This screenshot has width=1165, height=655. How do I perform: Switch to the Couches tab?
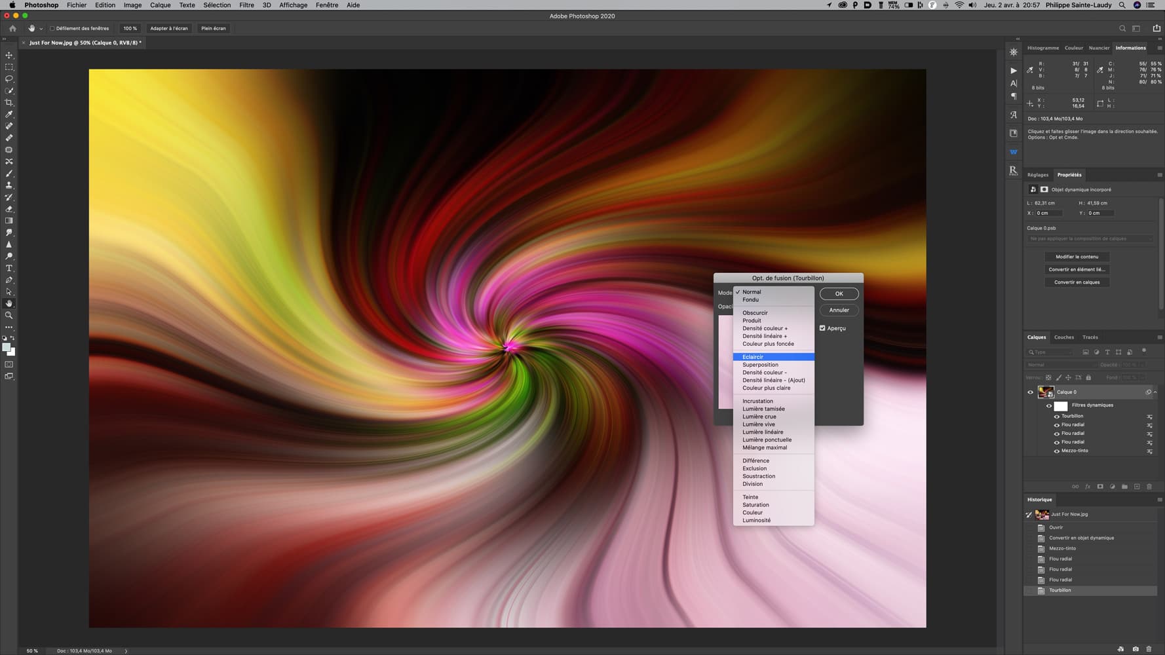point(1063,337)
